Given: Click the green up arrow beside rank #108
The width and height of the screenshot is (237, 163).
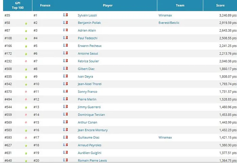Looking at the screenshot, I should pyautogui.click(x=26, y=39).
